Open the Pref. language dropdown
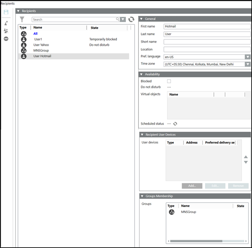Viewport: 252px width, 248px height. (x=248, y=57)
